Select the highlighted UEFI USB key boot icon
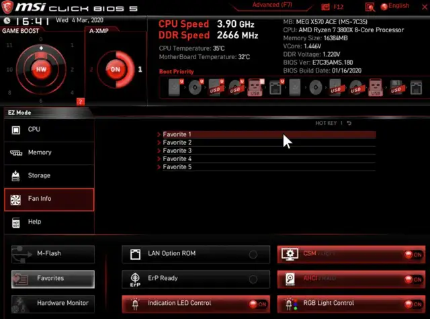The width and height of the screenshot is (430, 319). coord(255,87)
